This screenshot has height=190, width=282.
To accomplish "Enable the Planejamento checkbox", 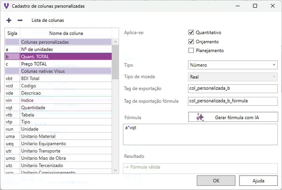I will click(191, 51).
